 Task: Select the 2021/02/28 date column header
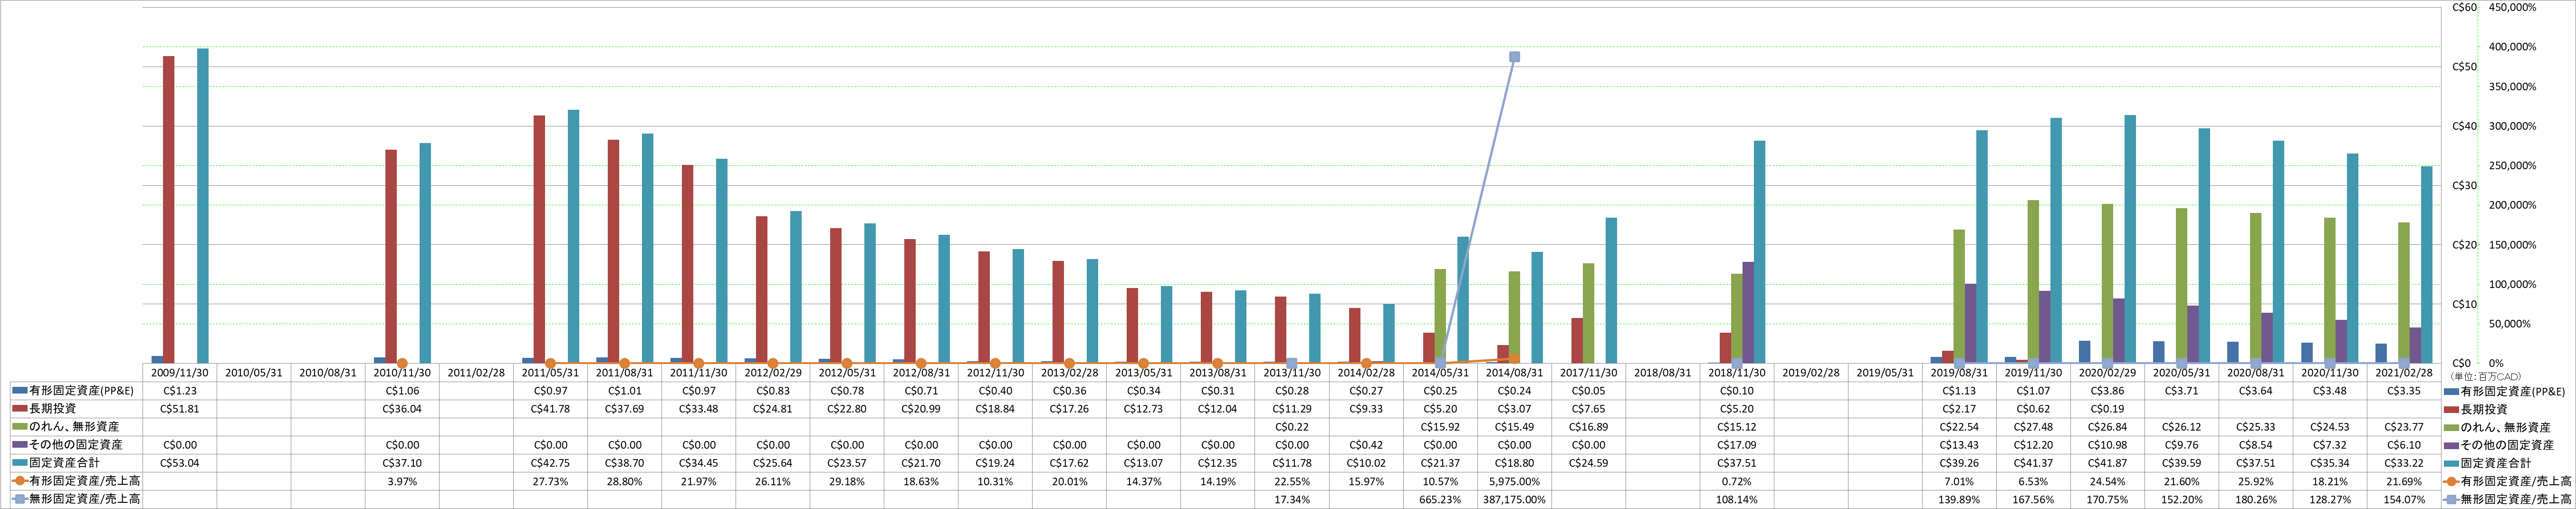coord(2404,373)
